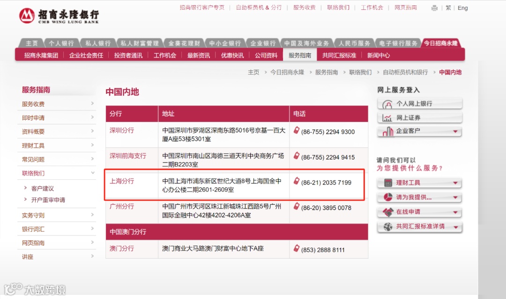
Task: Open the 请为我提供 dropdown
Action: point(455,197)
